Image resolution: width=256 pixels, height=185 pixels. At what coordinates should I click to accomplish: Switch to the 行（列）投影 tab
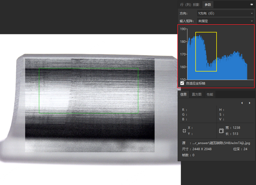pos(190,4)
